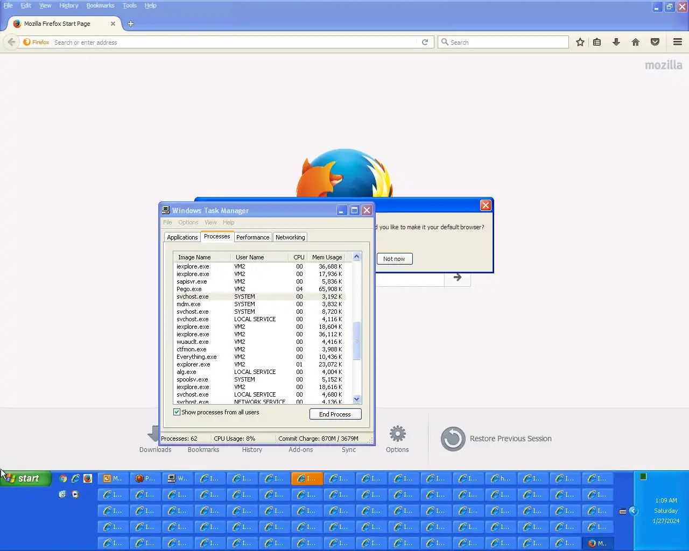The height and width of the screenshot is (551, 689).
Task: Close the Mozilla Firefox Start Page tab
Action: (113, 24)
